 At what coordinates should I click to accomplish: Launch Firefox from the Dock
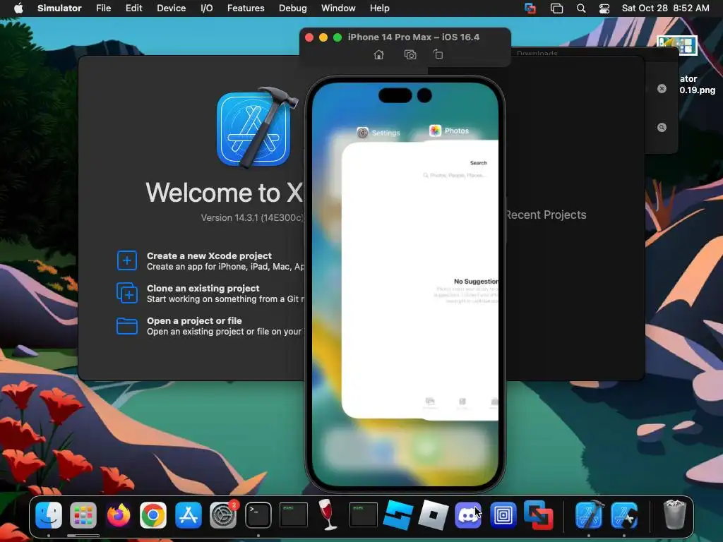pos(119,514)
